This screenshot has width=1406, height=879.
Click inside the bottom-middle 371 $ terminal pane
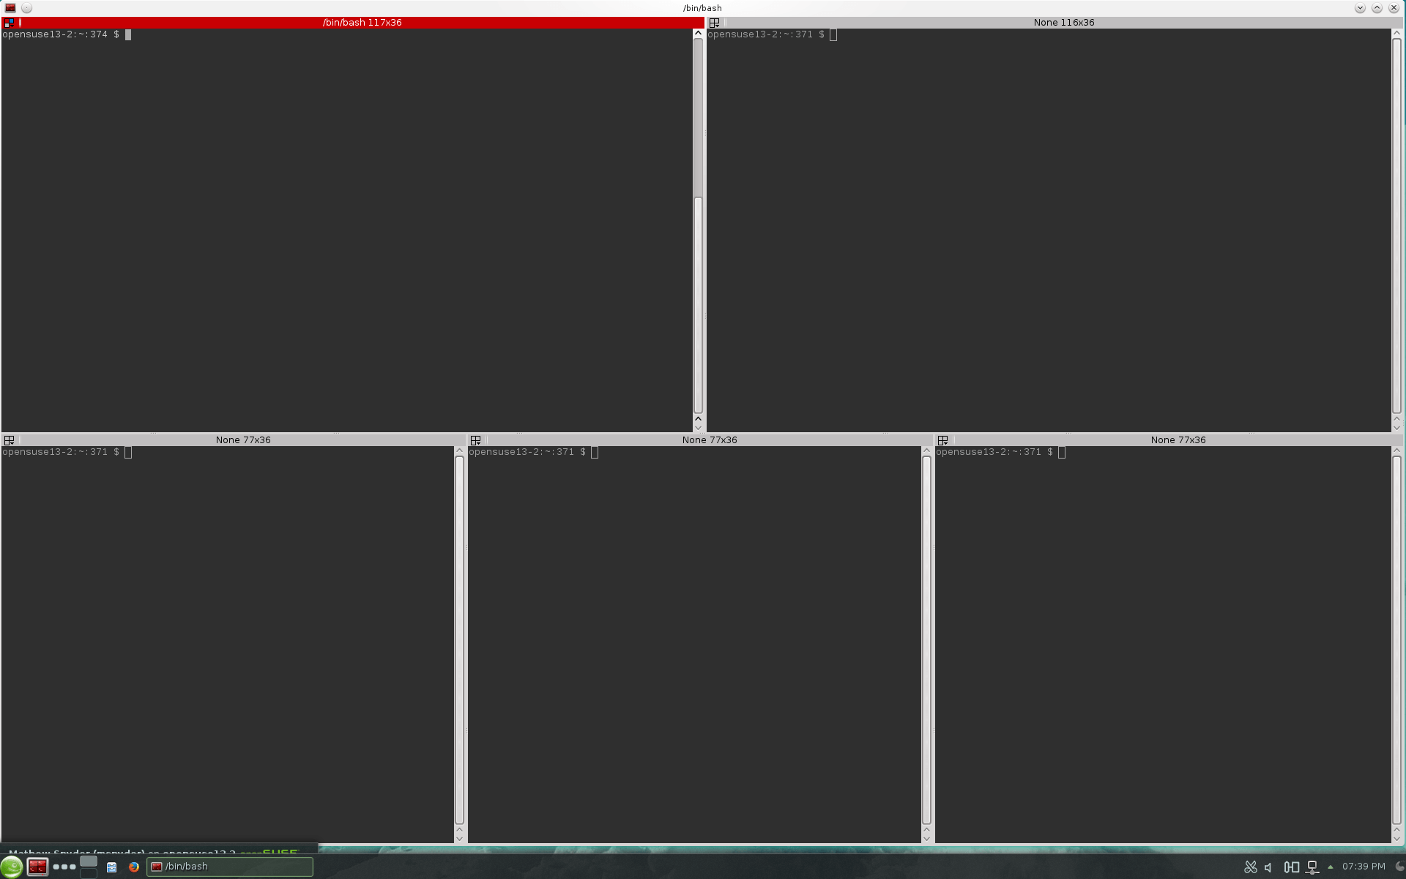click(x=694, y=645)
